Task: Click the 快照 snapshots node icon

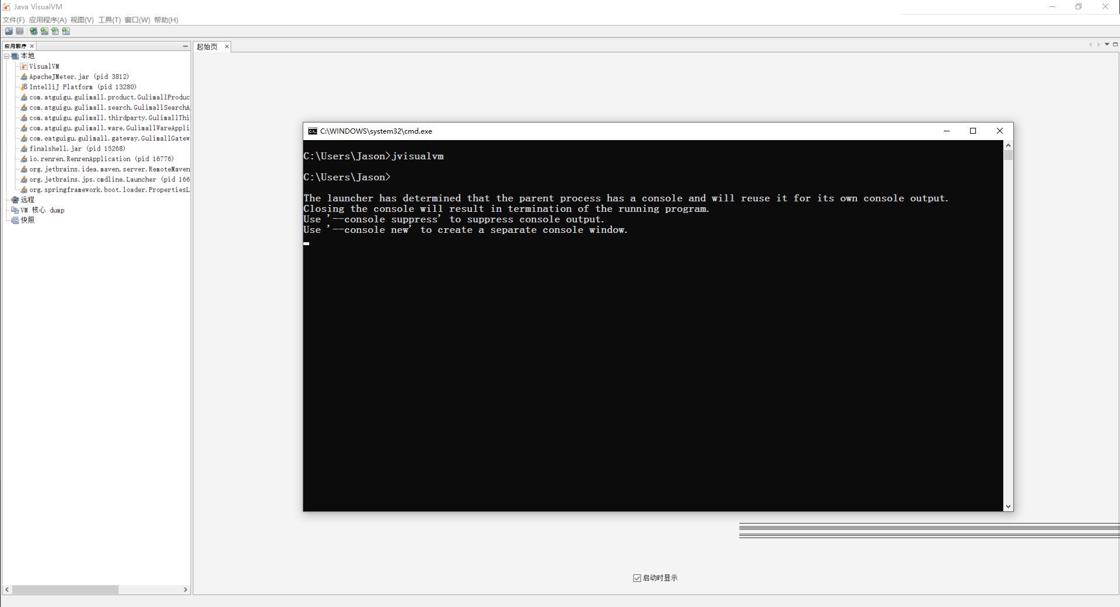Action: point(15,221)
